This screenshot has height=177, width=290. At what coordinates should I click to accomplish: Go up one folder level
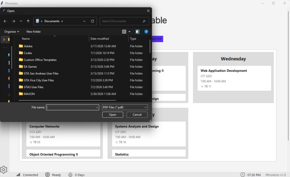(28, 21)
